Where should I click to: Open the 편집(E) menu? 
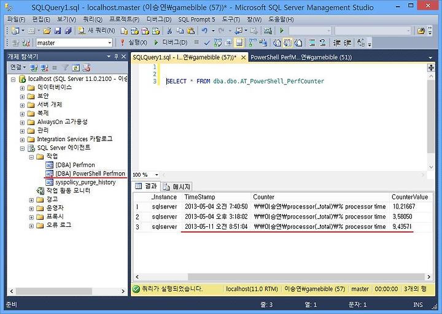click(x=41, y=20)
